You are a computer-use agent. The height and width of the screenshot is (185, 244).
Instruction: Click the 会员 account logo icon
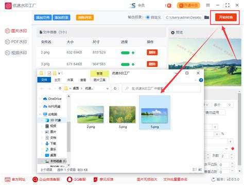click(x=132, y=6)
